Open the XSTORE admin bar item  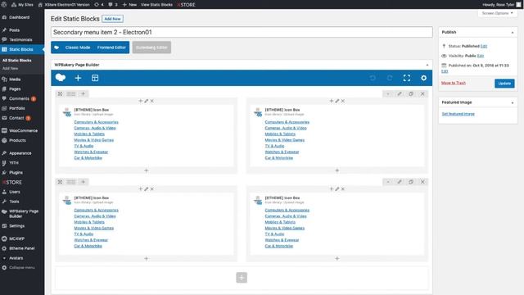[186, 5]
